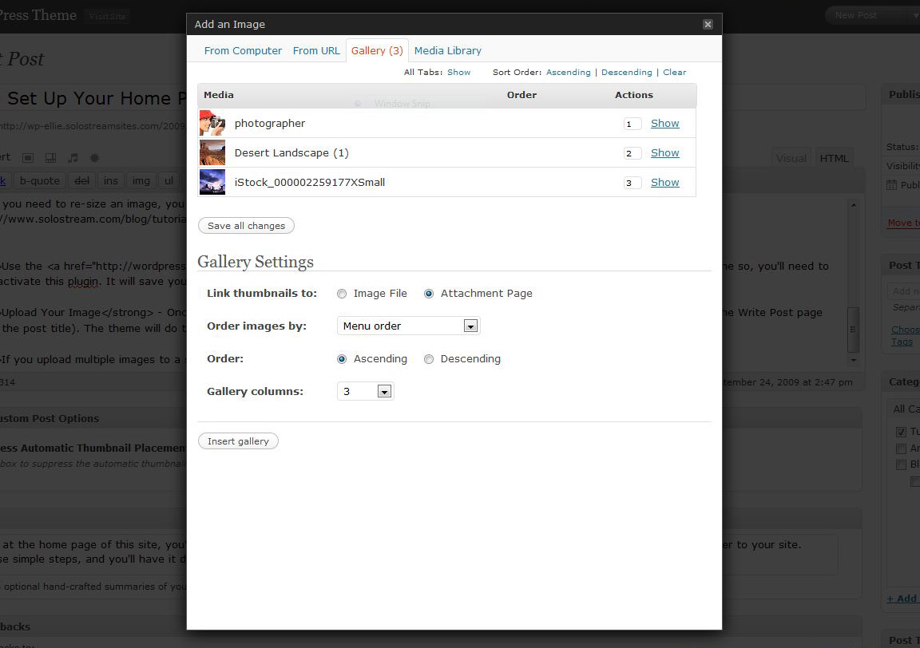Choose Descending order radio button

[429, 359]
